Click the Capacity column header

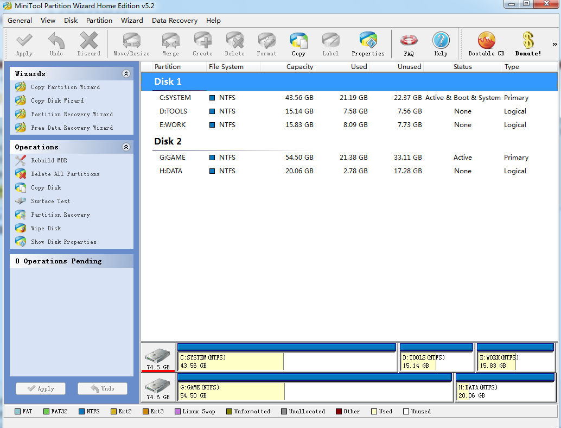click(288, 67)
